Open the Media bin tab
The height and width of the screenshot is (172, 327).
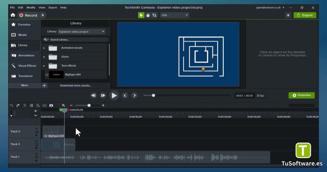point(25,35)
